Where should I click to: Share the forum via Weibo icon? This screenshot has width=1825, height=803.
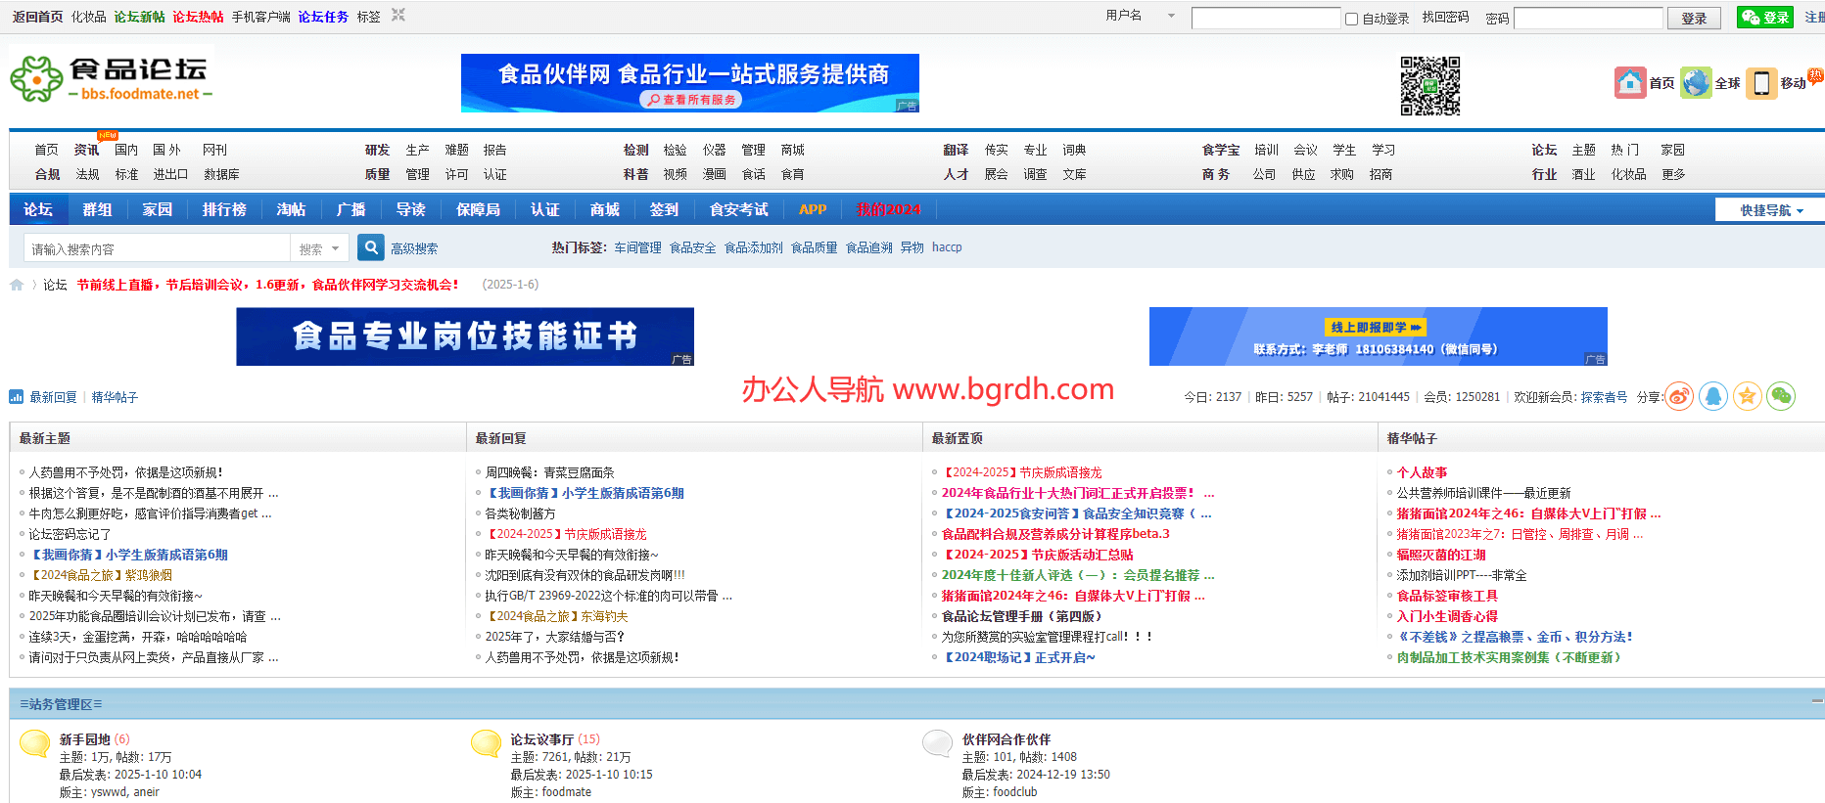1679,396
